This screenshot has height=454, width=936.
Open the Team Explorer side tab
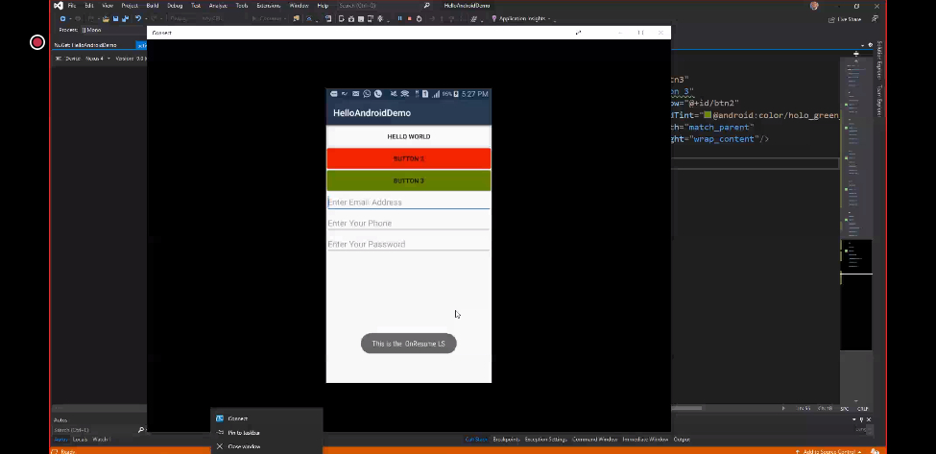tap(879, 100)
